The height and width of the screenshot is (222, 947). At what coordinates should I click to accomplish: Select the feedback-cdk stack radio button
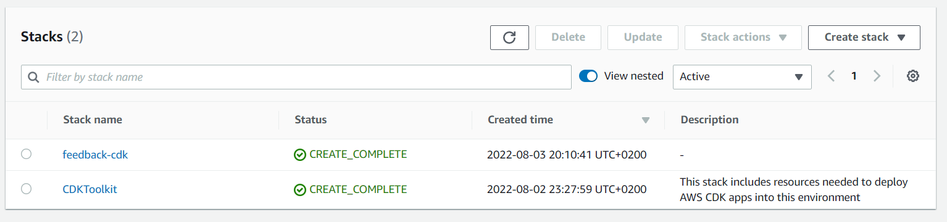(27, 154)
